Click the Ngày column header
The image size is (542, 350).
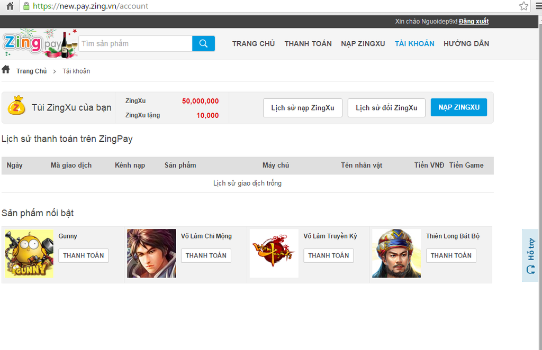click(x=14, y=165)
